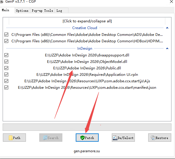Click the Path button with folder icon
175x159 pixels.
click(14, 138)
